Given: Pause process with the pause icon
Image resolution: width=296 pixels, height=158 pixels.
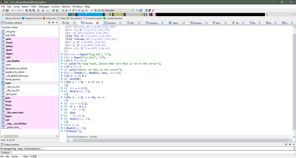Looking at the screenshot, I should coord(96,10).
